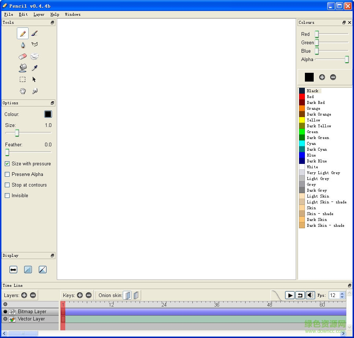354x338 pixels.
Task: Pick up the Eraser tool
Action: (23, 56)
